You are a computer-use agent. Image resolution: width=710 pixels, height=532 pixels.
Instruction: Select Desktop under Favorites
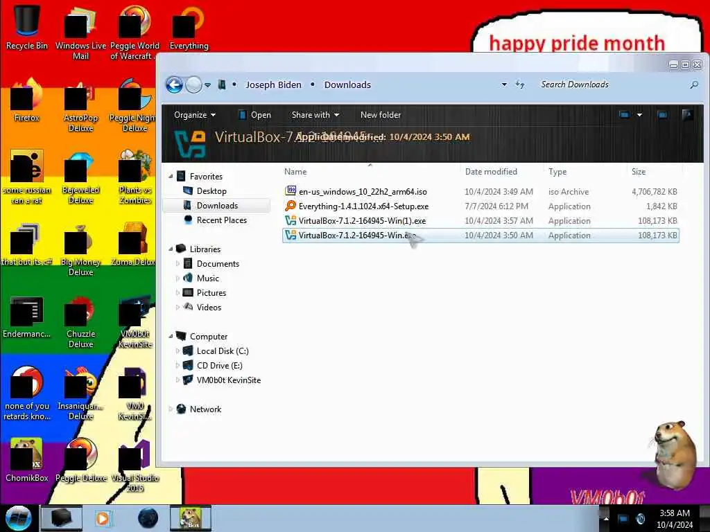(211, 191)
